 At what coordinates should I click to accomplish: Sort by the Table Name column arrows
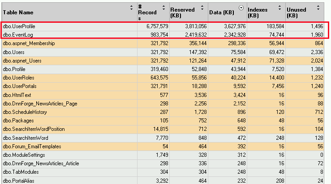click(131, 8)
